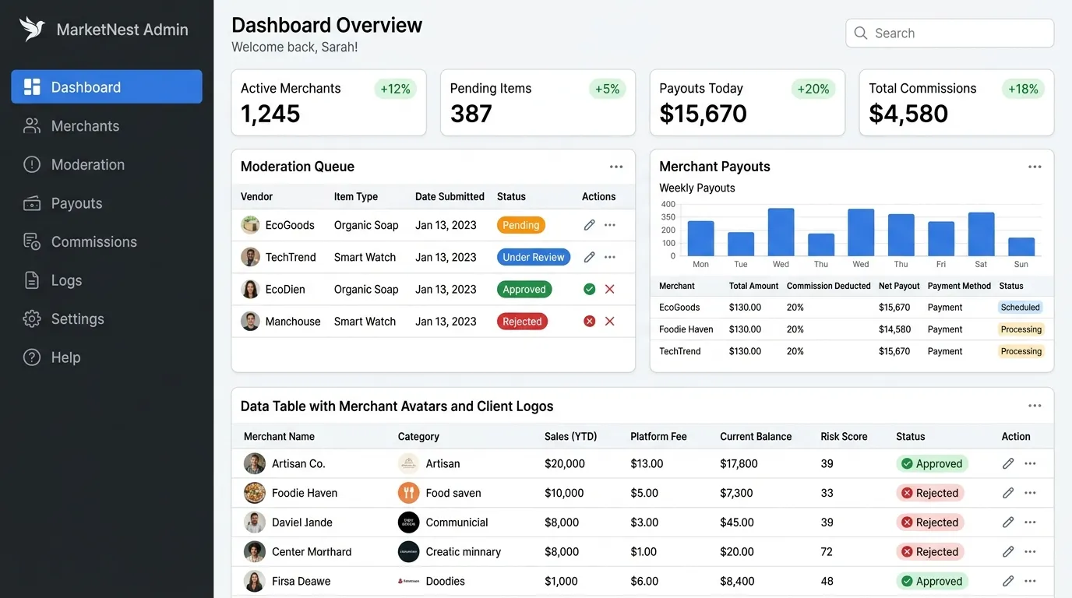Open more actions for EcoGoods moderation row
The image size is (1072, 598).
point(610,225)
